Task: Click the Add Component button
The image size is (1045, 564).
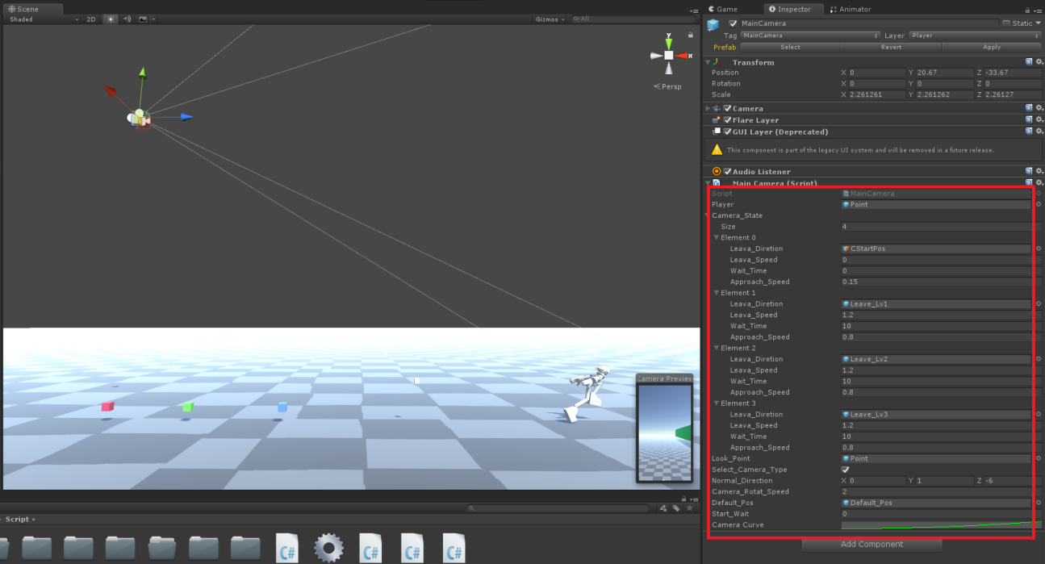Action: coord(872,544)
